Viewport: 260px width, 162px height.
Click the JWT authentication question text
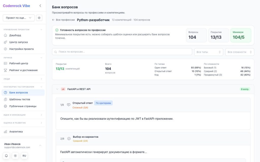pos(117,119)
